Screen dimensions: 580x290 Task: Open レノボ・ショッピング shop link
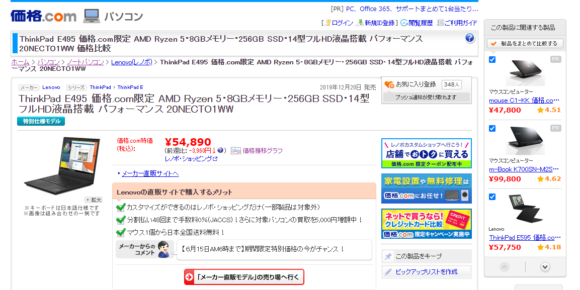[191, 159]
